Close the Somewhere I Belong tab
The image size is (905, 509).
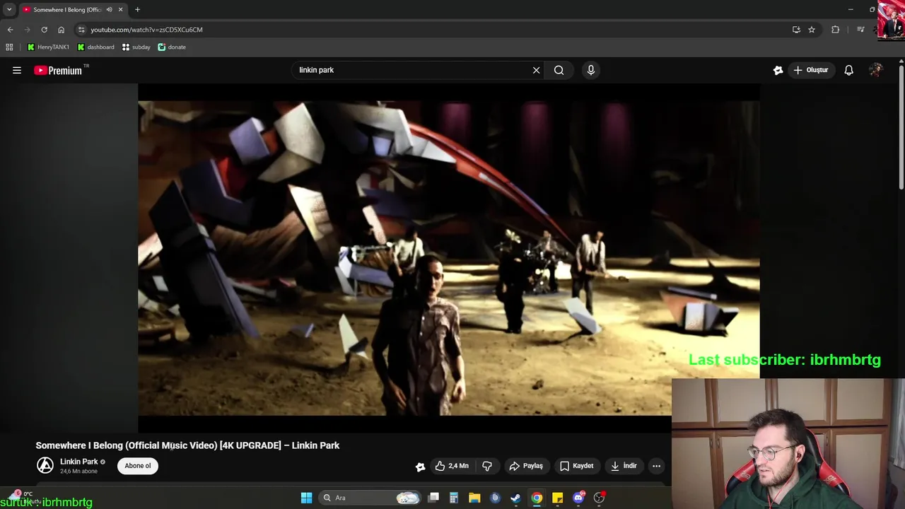(x=120, y=10)
